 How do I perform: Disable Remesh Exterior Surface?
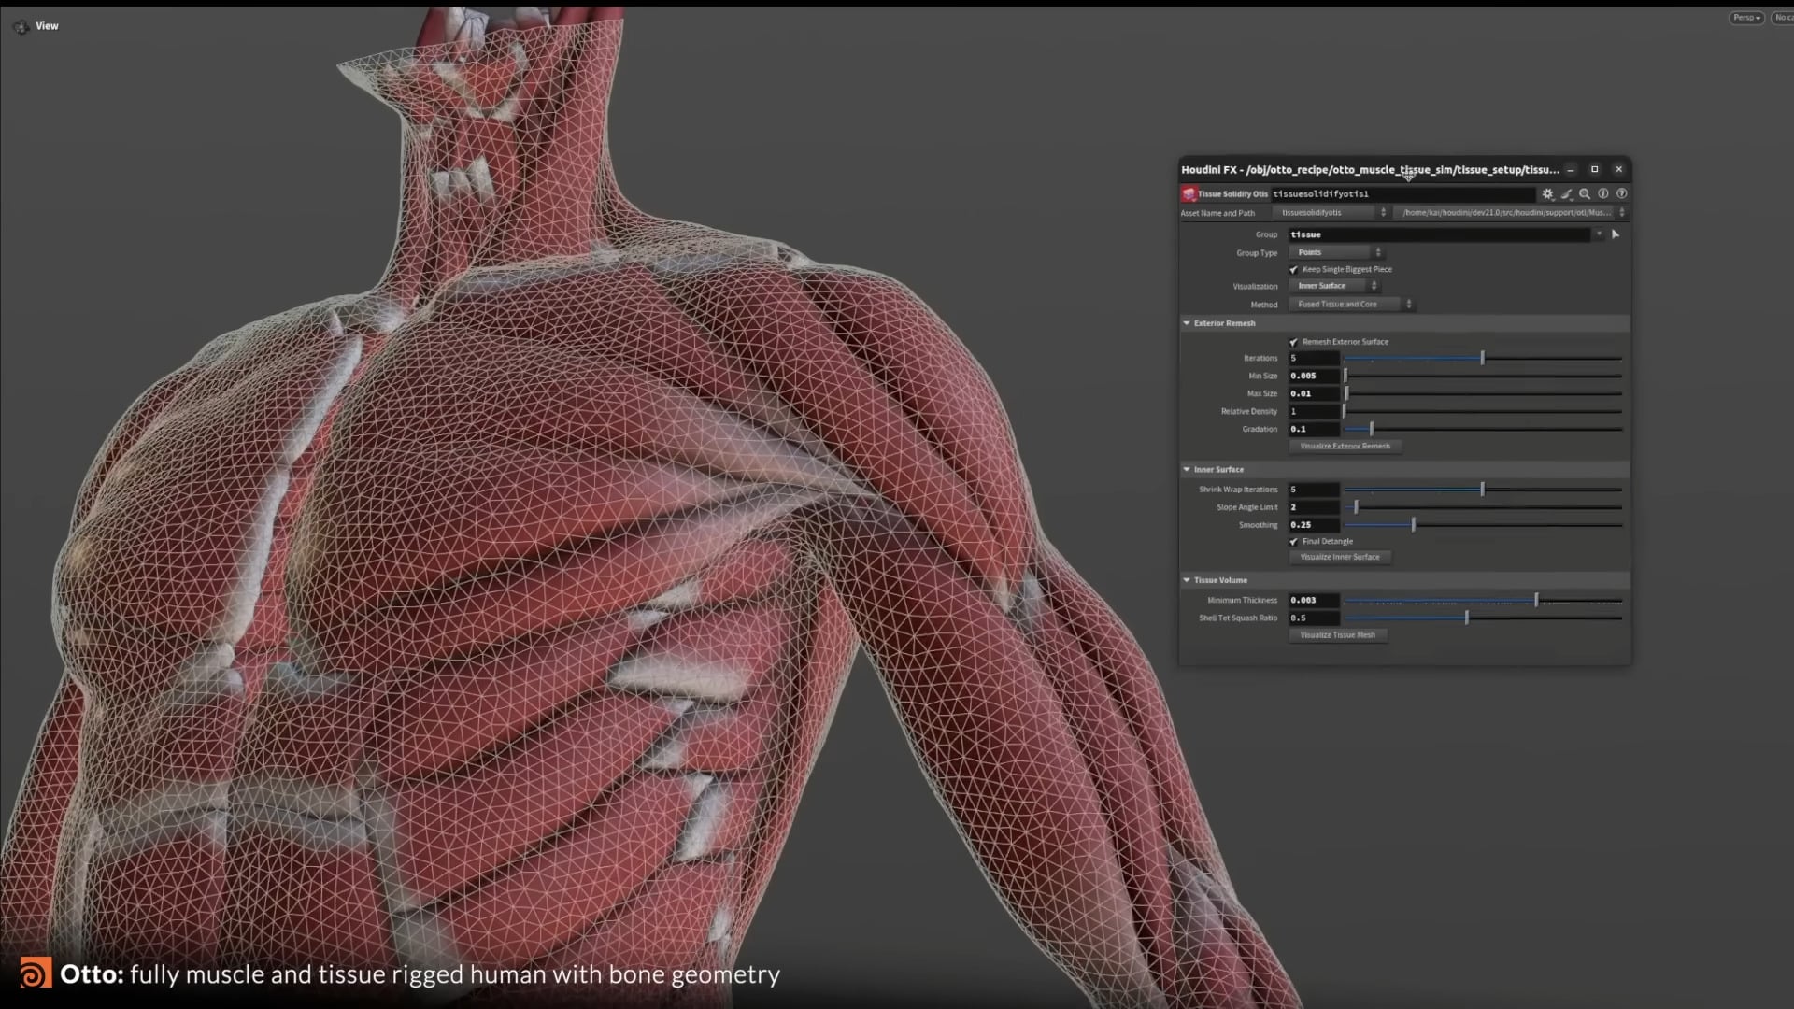coord(1292,341)
